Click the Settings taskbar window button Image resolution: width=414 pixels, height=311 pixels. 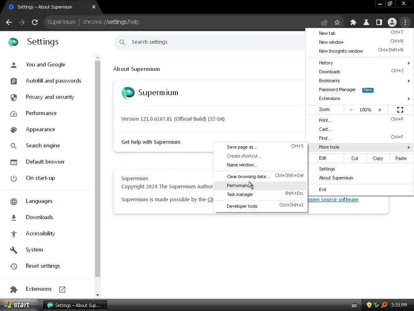coord(75,305)
